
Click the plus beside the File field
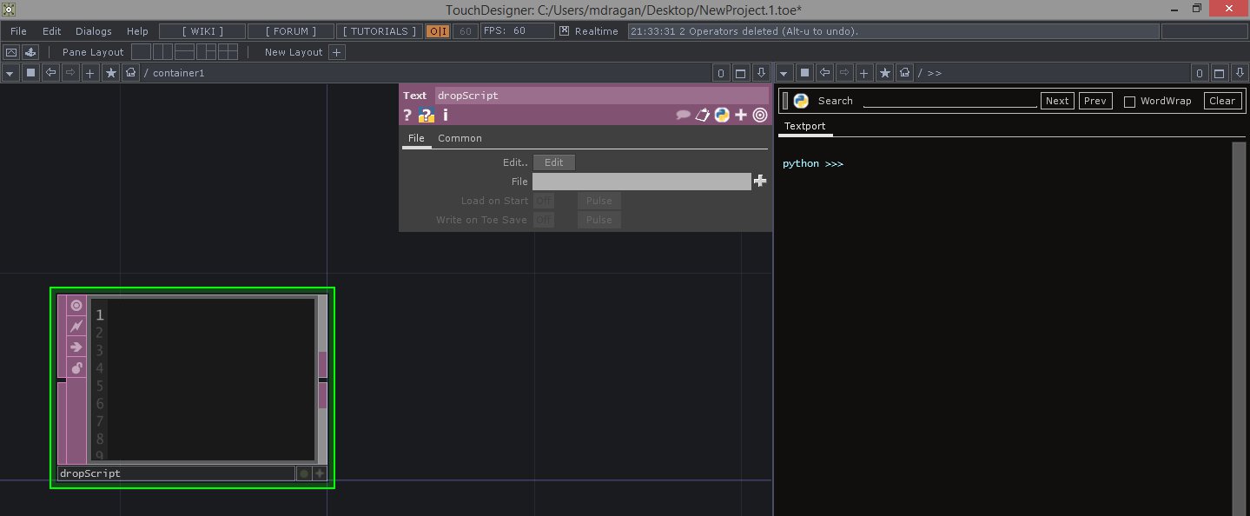760,181
